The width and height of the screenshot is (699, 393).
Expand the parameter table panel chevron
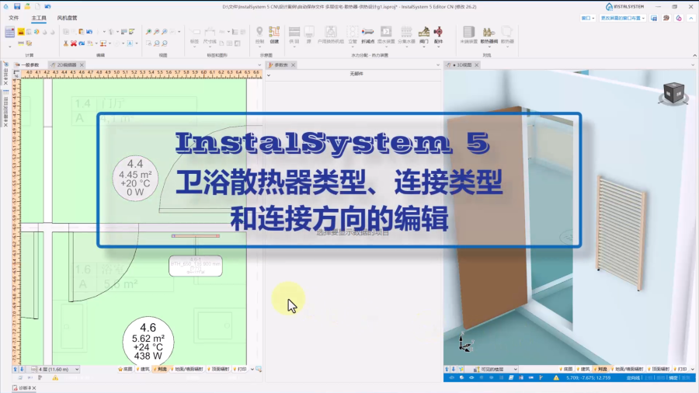pyautogui.click(x=269, y=75)
